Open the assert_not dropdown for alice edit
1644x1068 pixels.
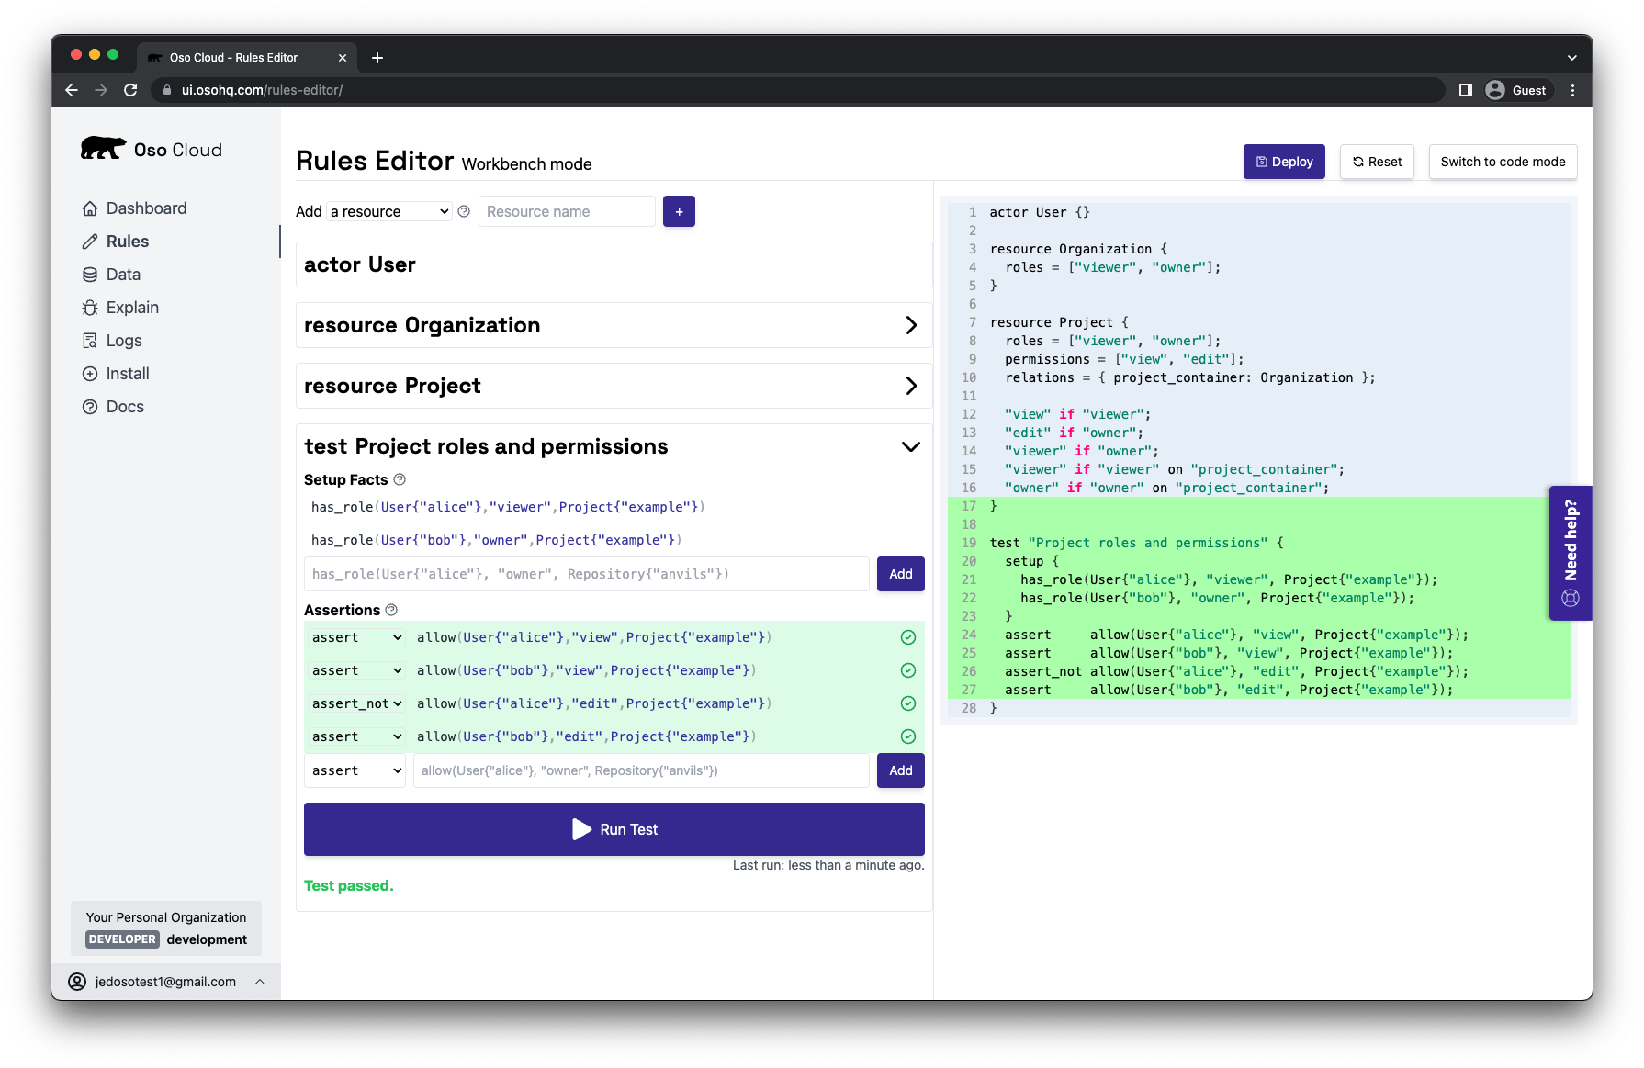(x=357, y=703)
